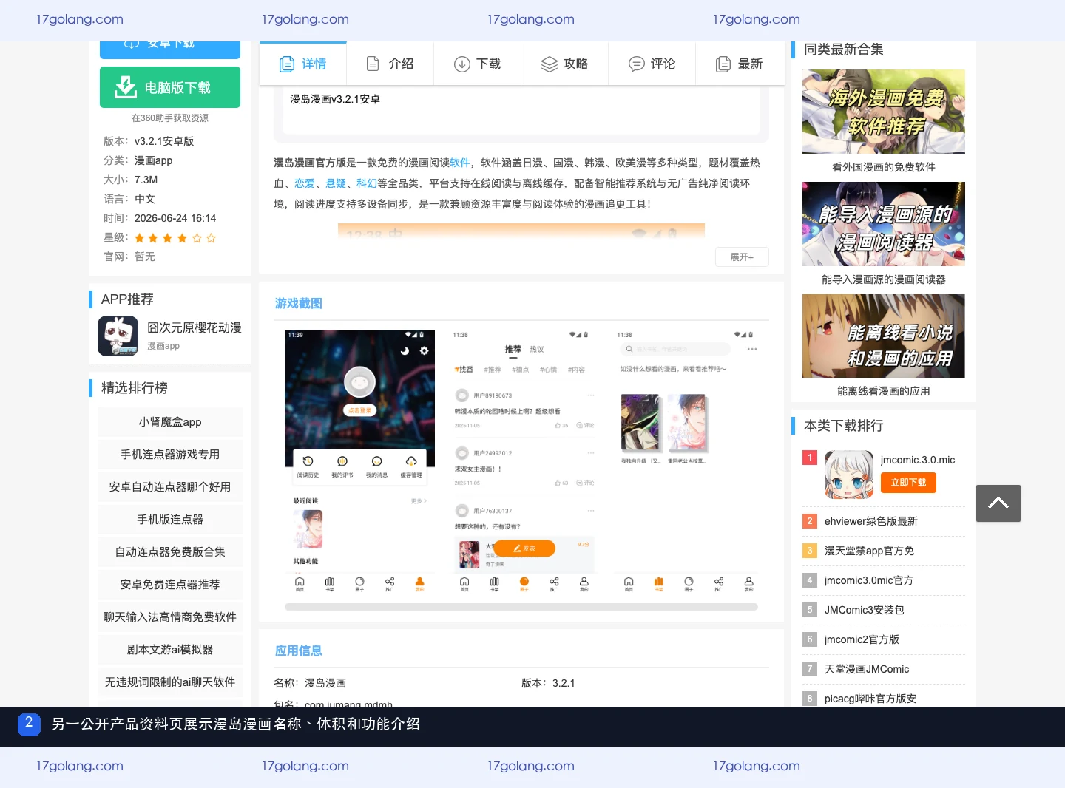This screenshot has height=788, width=1065.
Task: Select the 在360助手获取资源 note
Action: point(170,118)
